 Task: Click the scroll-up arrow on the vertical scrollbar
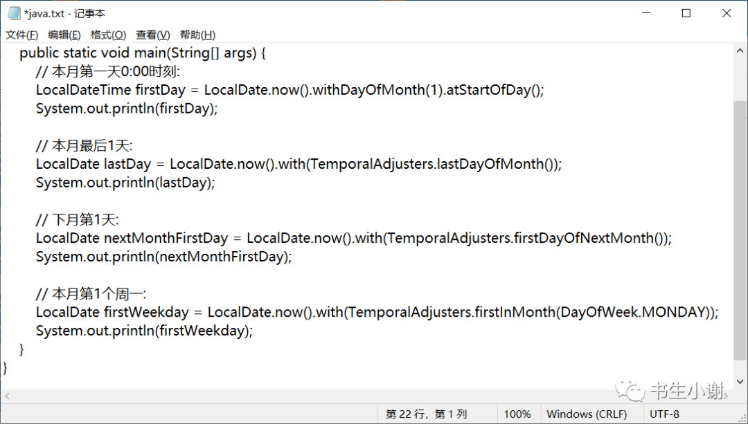(740, 50)
